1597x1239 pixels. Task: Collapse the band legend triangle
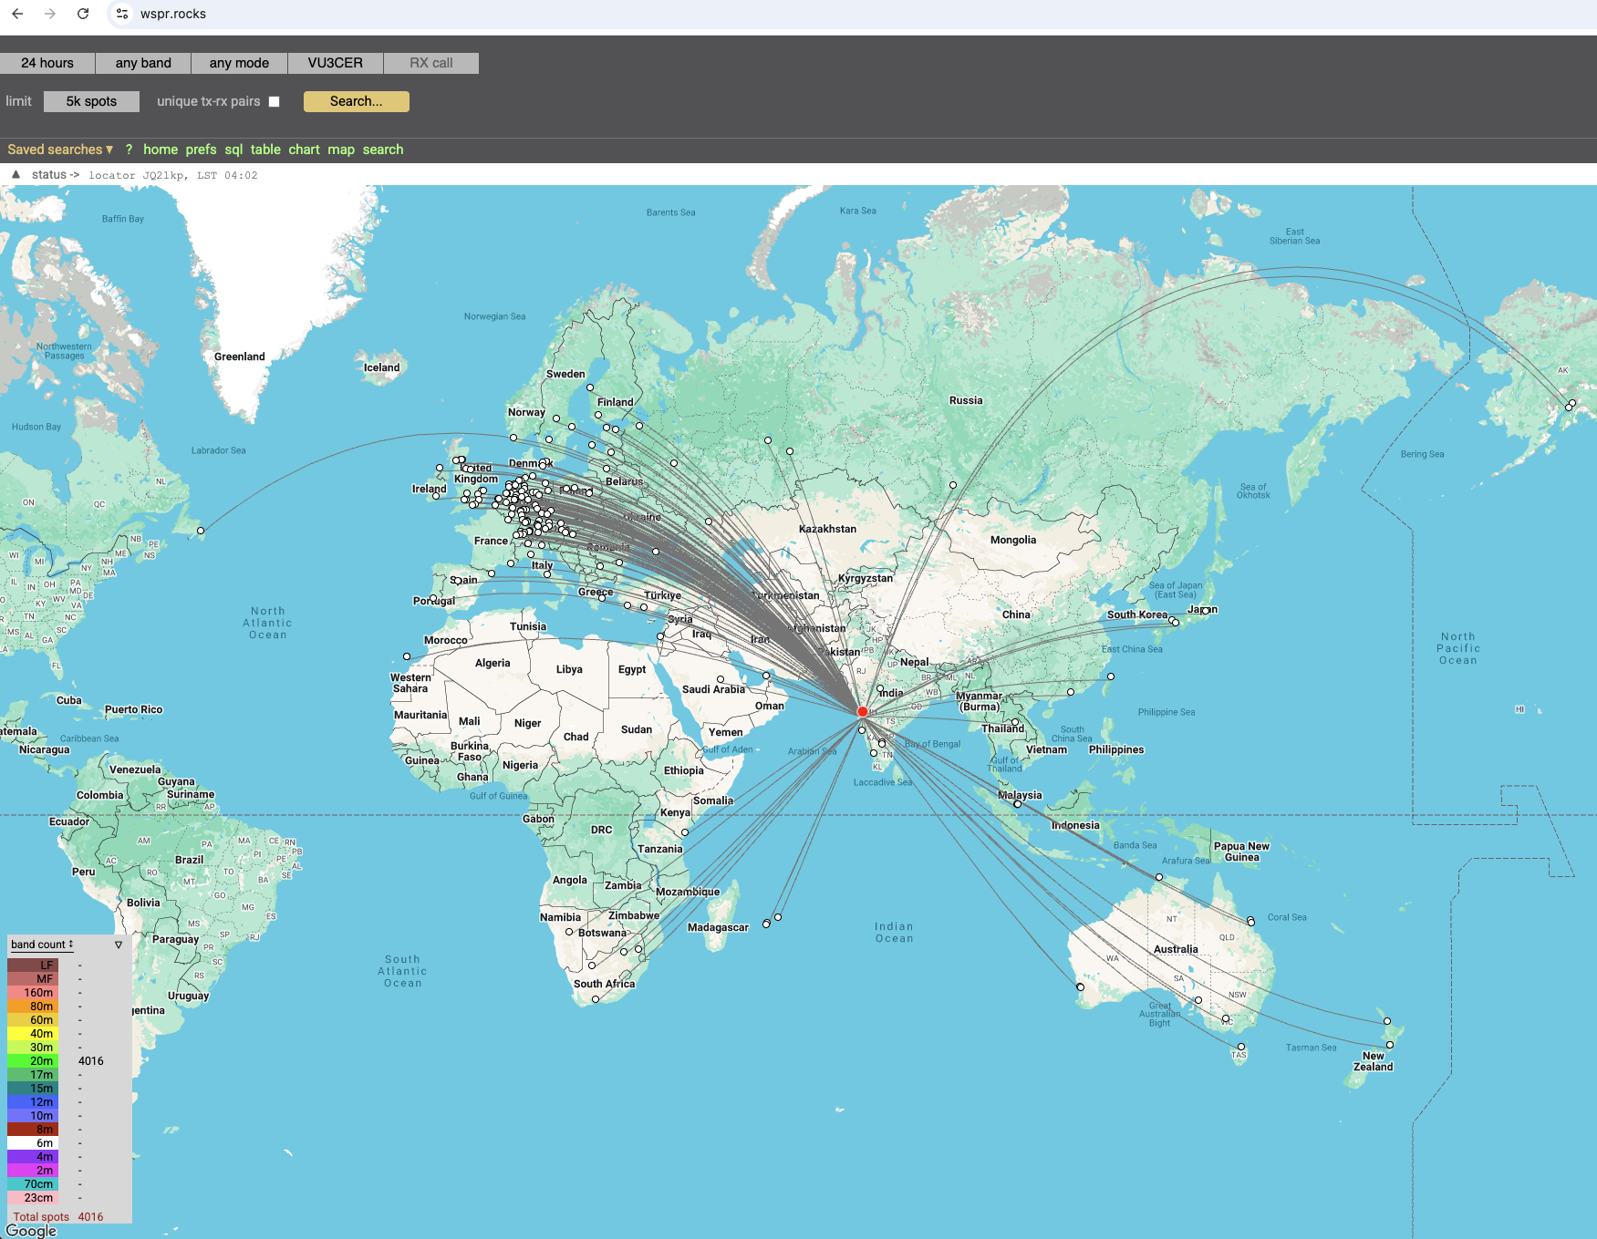(x=119, y=945)
